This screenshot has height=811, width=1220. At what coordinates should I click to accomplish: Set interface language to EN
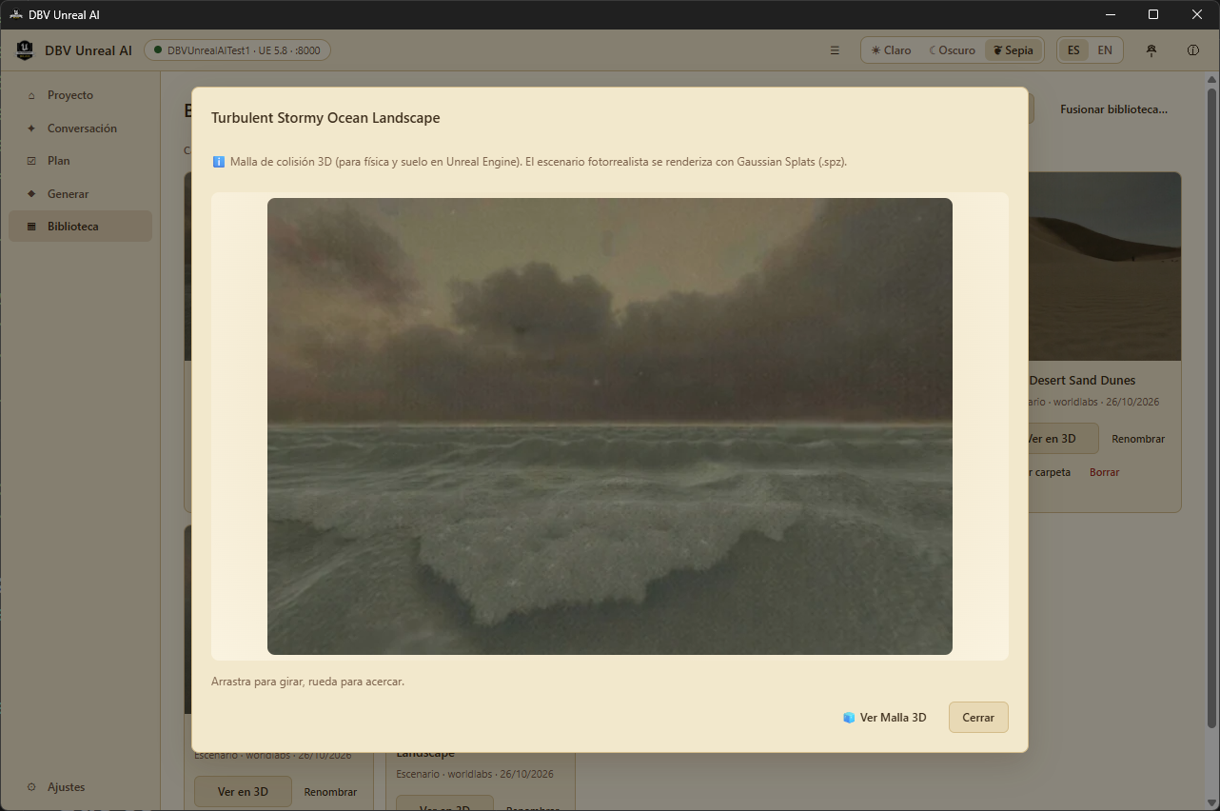click(x=1105, y=50)
